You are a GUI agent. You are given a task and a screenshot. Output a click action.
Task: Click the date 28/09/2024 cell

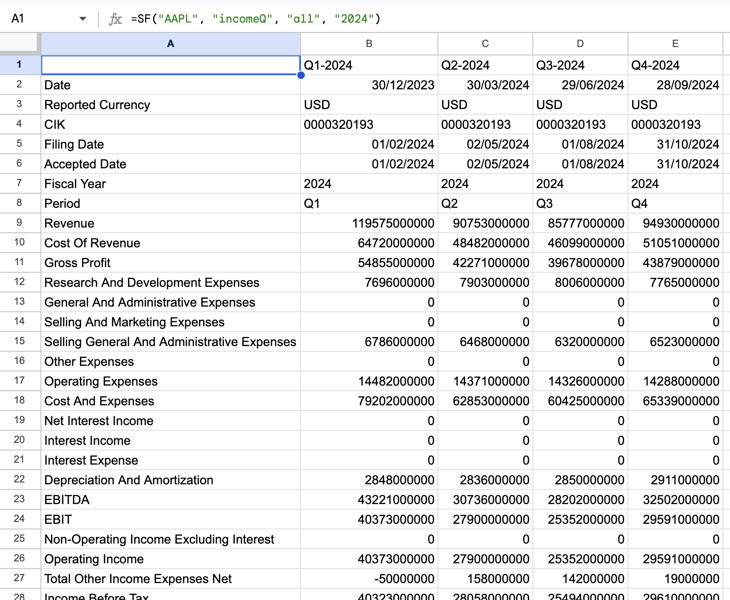675,85
